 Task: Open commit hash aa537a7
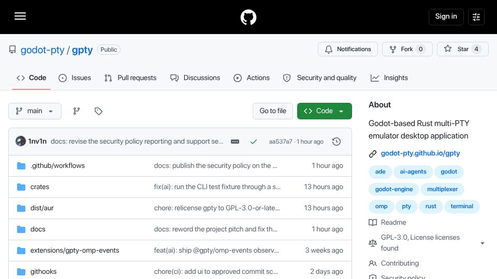tap(281, 142)
